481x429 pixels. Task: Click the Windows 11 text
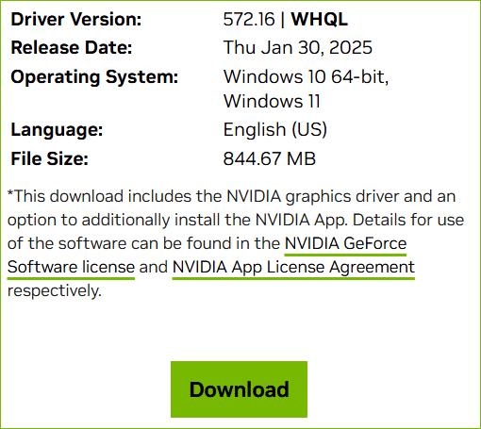[272, 101]
